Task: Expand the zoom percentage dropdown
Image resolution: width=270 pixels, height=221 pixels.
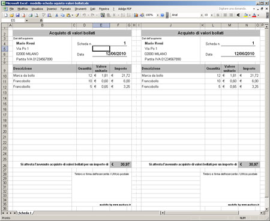Action: click(158, 15)
